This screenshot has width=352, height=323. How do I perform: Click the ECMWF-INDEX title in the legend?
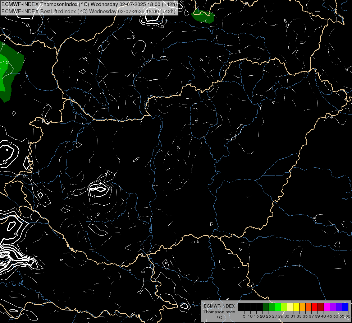(219, 306)
